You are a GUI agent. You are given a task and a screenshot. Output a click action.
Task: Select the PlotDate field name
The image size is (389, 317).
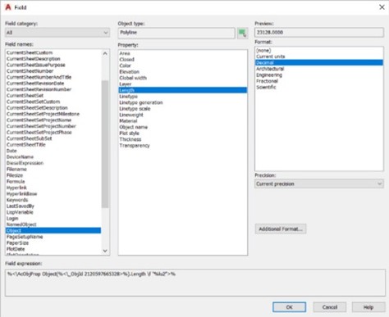[53, 249]
